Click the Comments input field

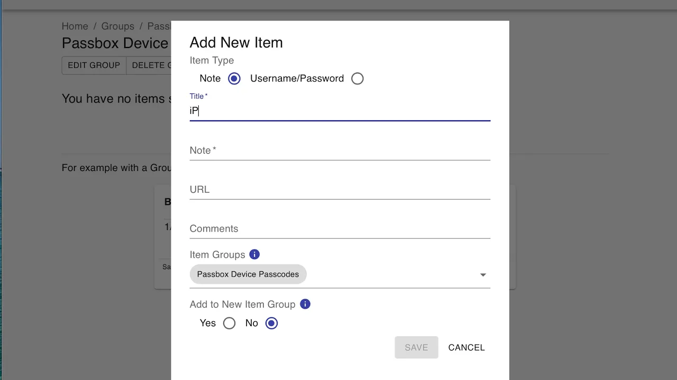click(340, 229)
